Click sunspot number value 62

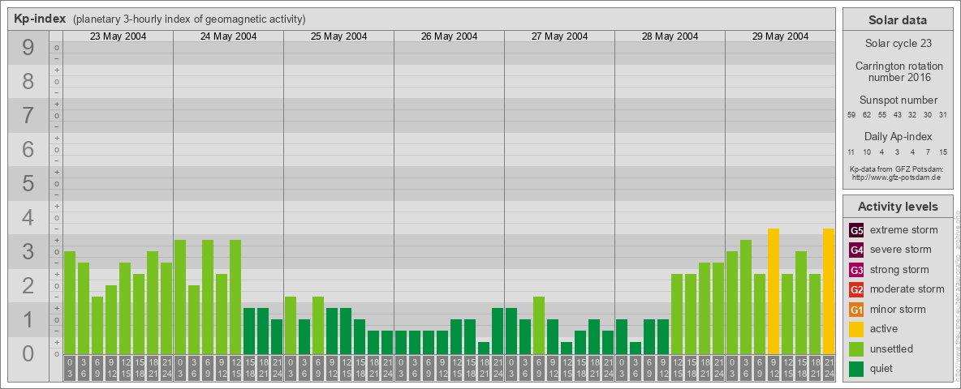[867, 115]
